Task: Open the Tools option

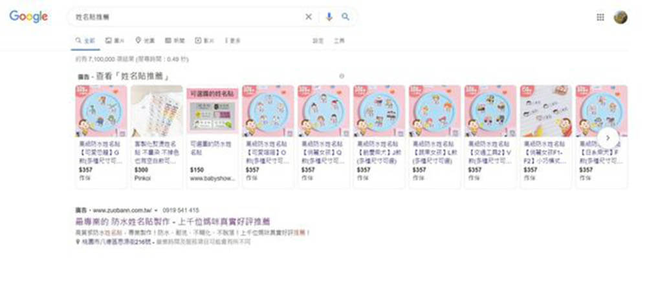Action: 339,41
